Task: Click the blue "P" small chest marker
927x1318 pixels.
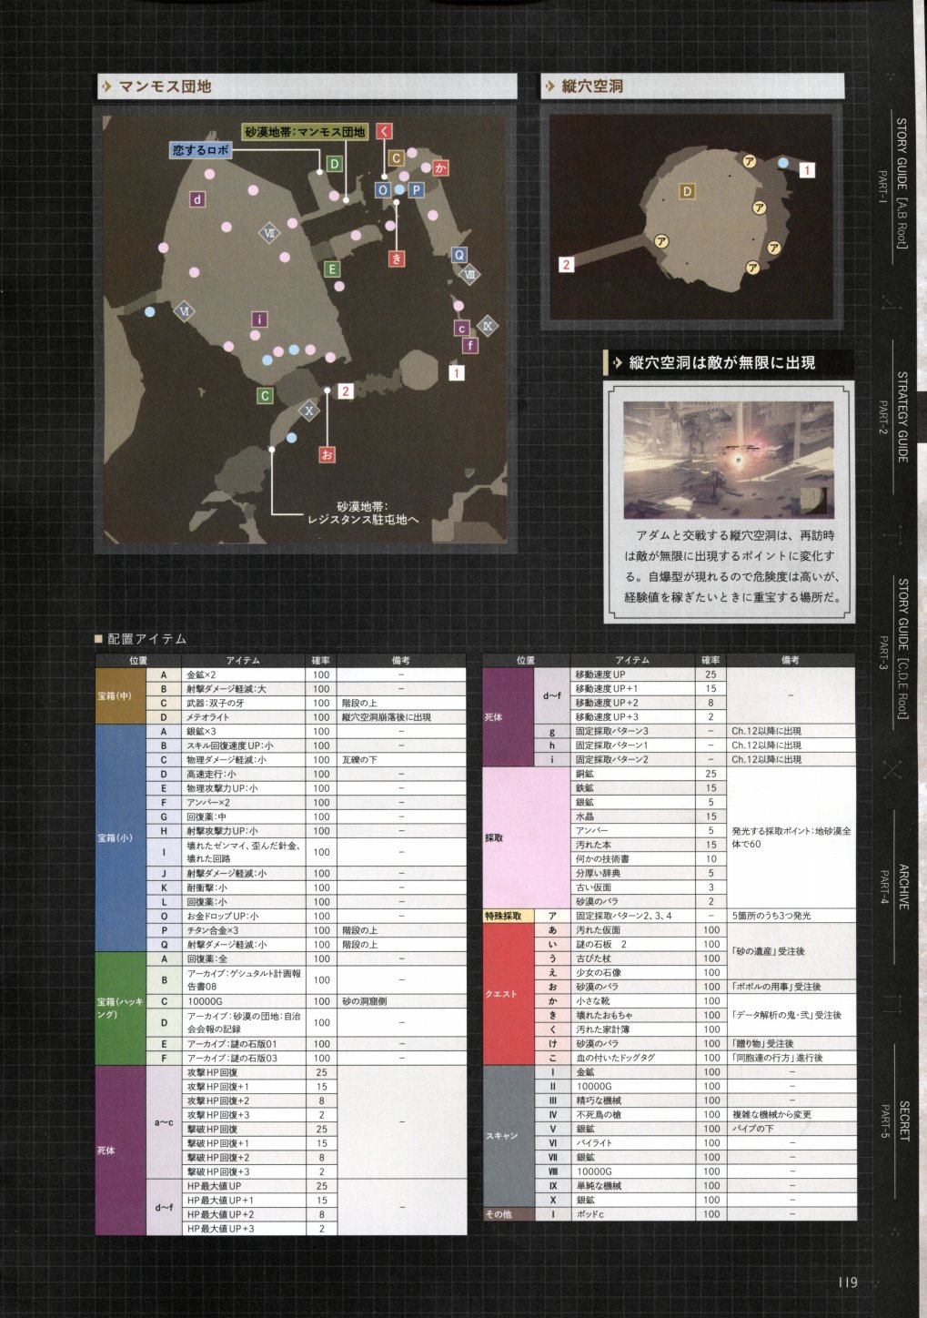Action: pyautogui.click(x=416, y=190)
